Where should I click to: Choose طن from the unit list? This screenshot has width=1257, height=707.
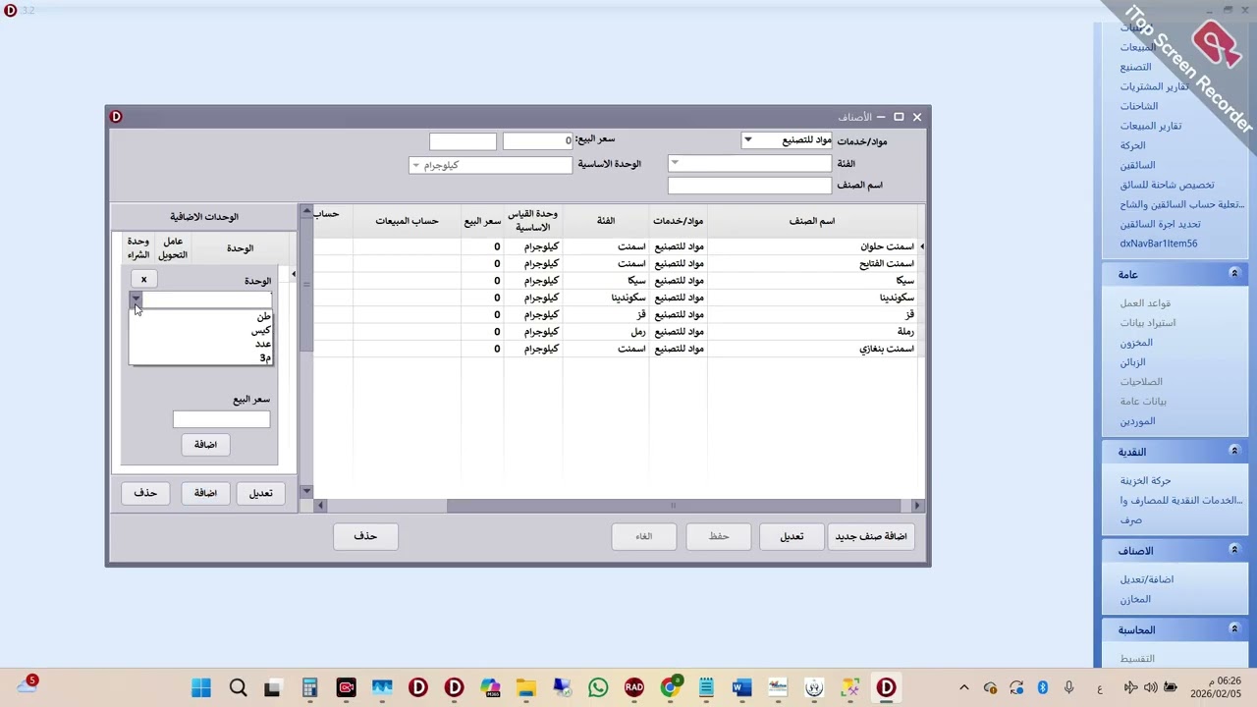point(264,317)
